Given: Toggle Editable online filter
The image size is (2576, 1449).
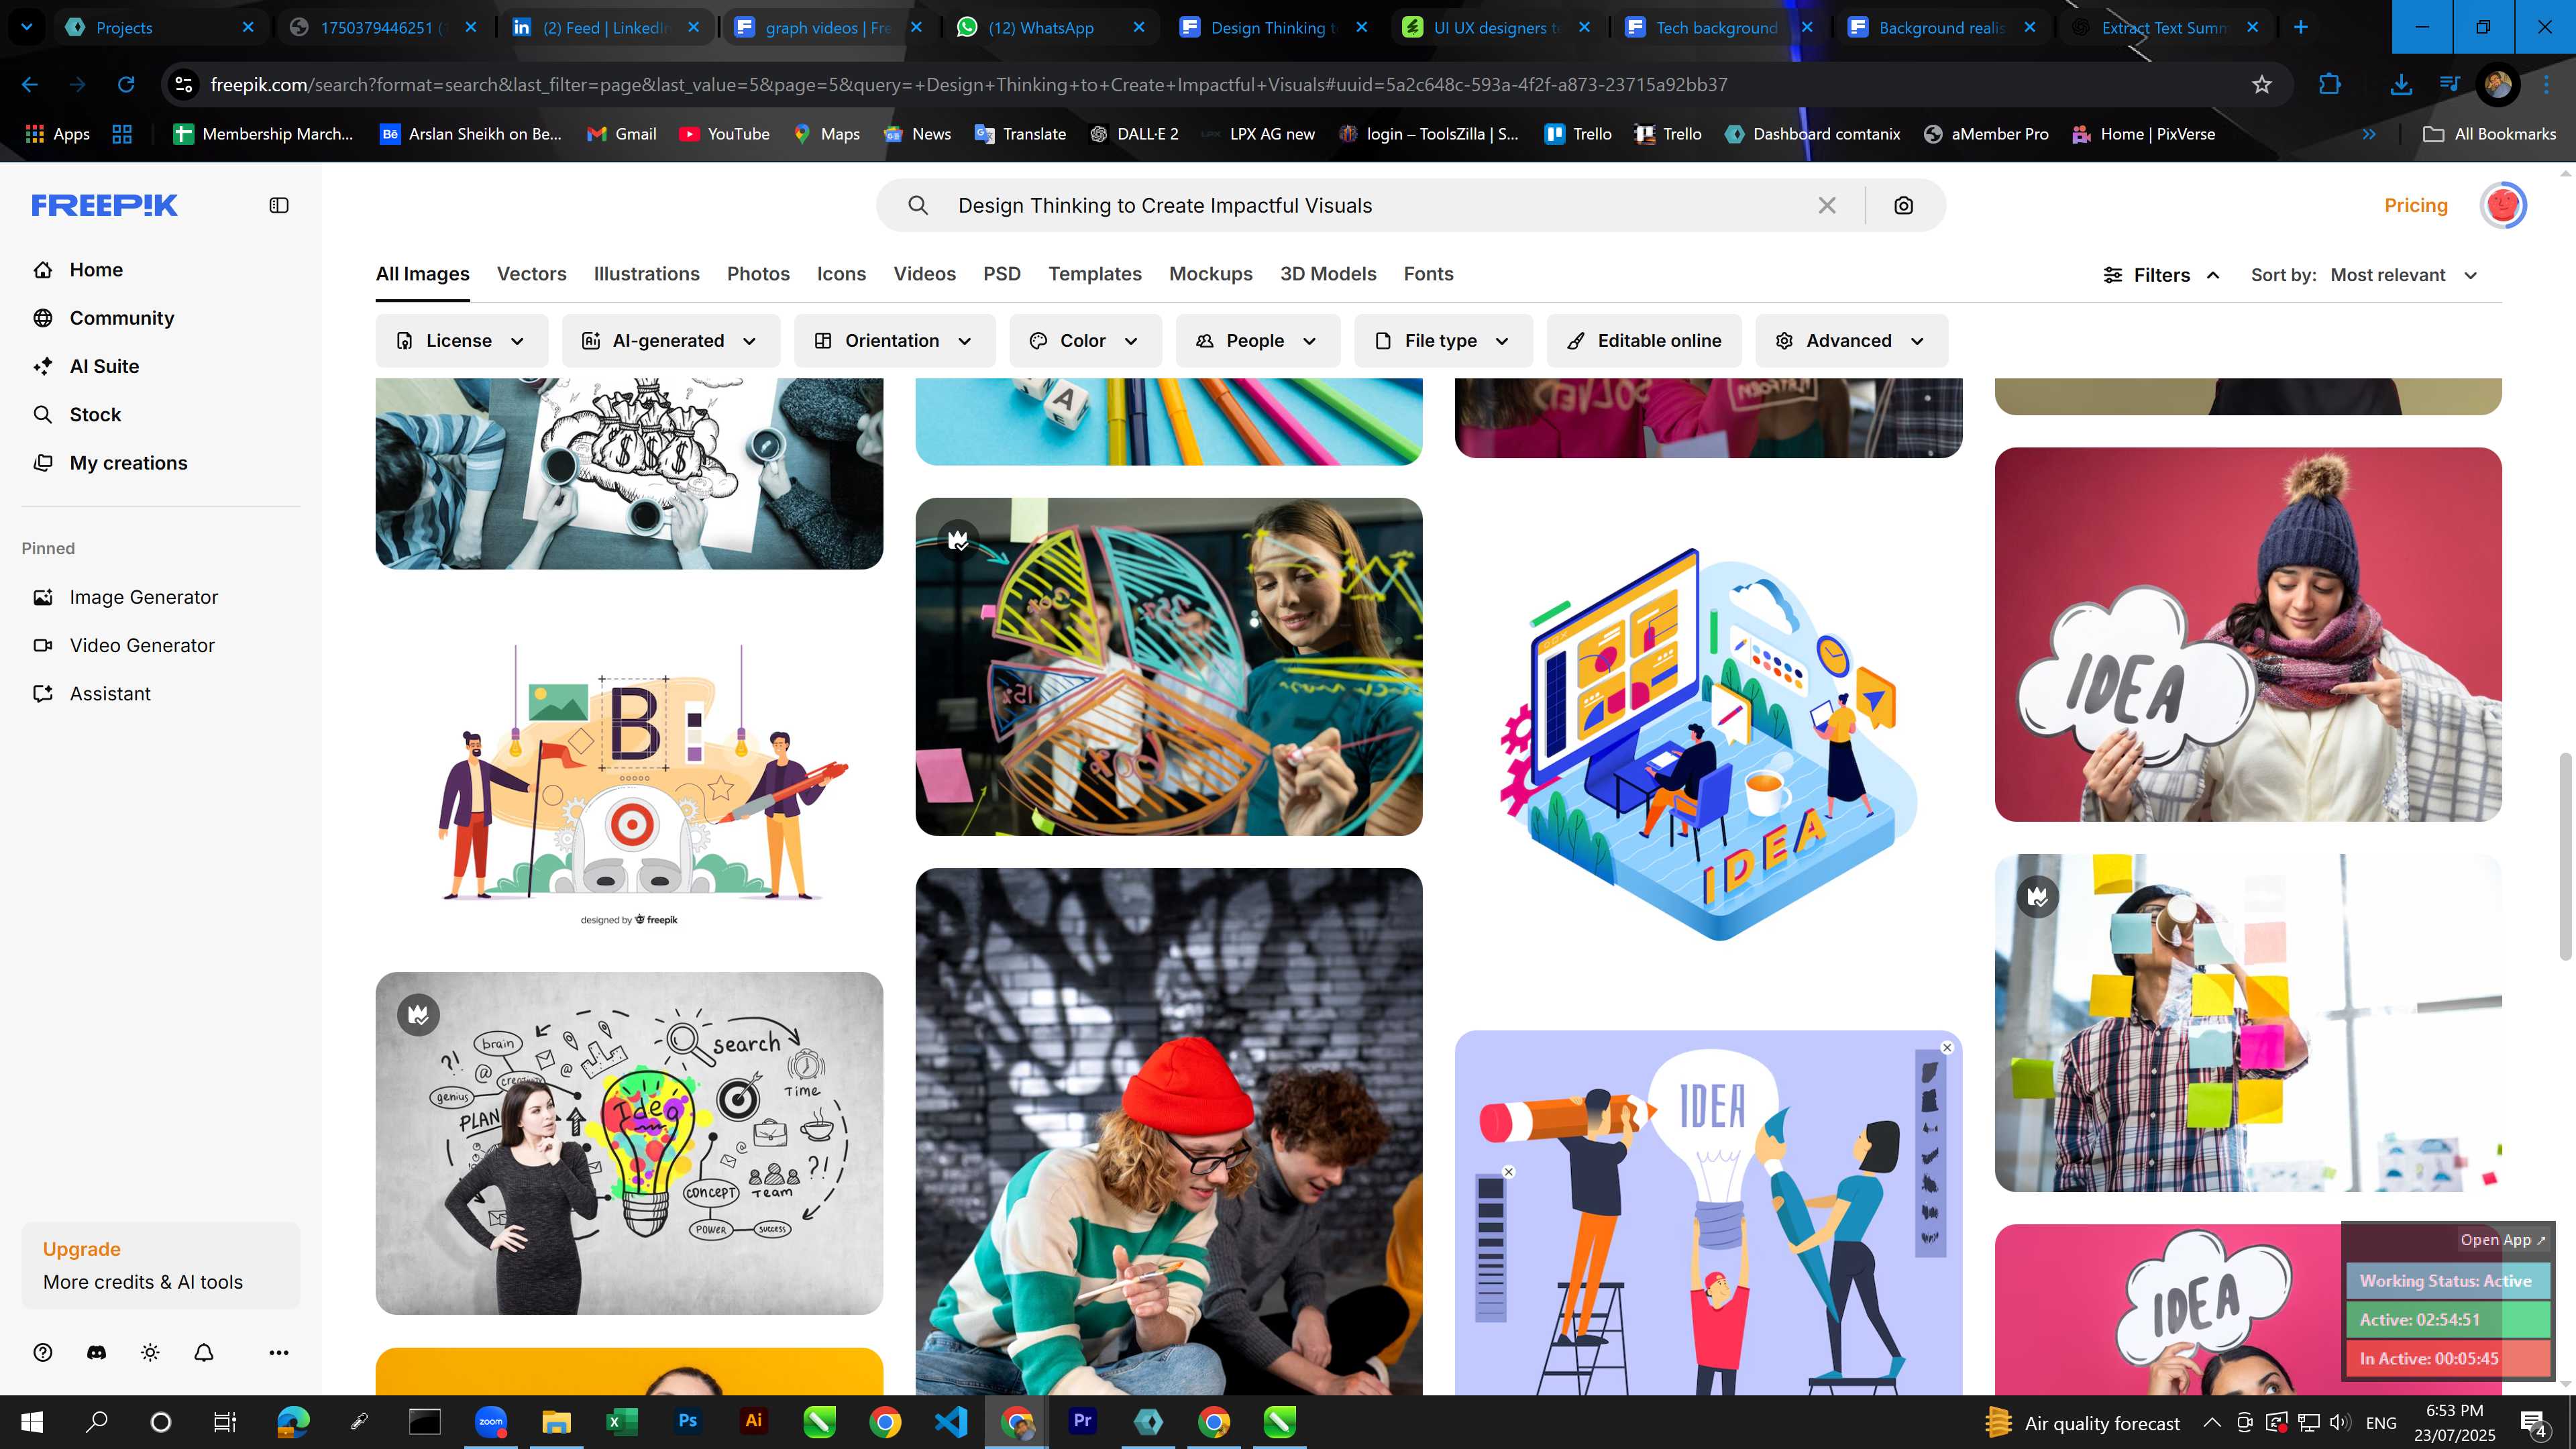Looking at the screenshot, I should [1644, 341].
